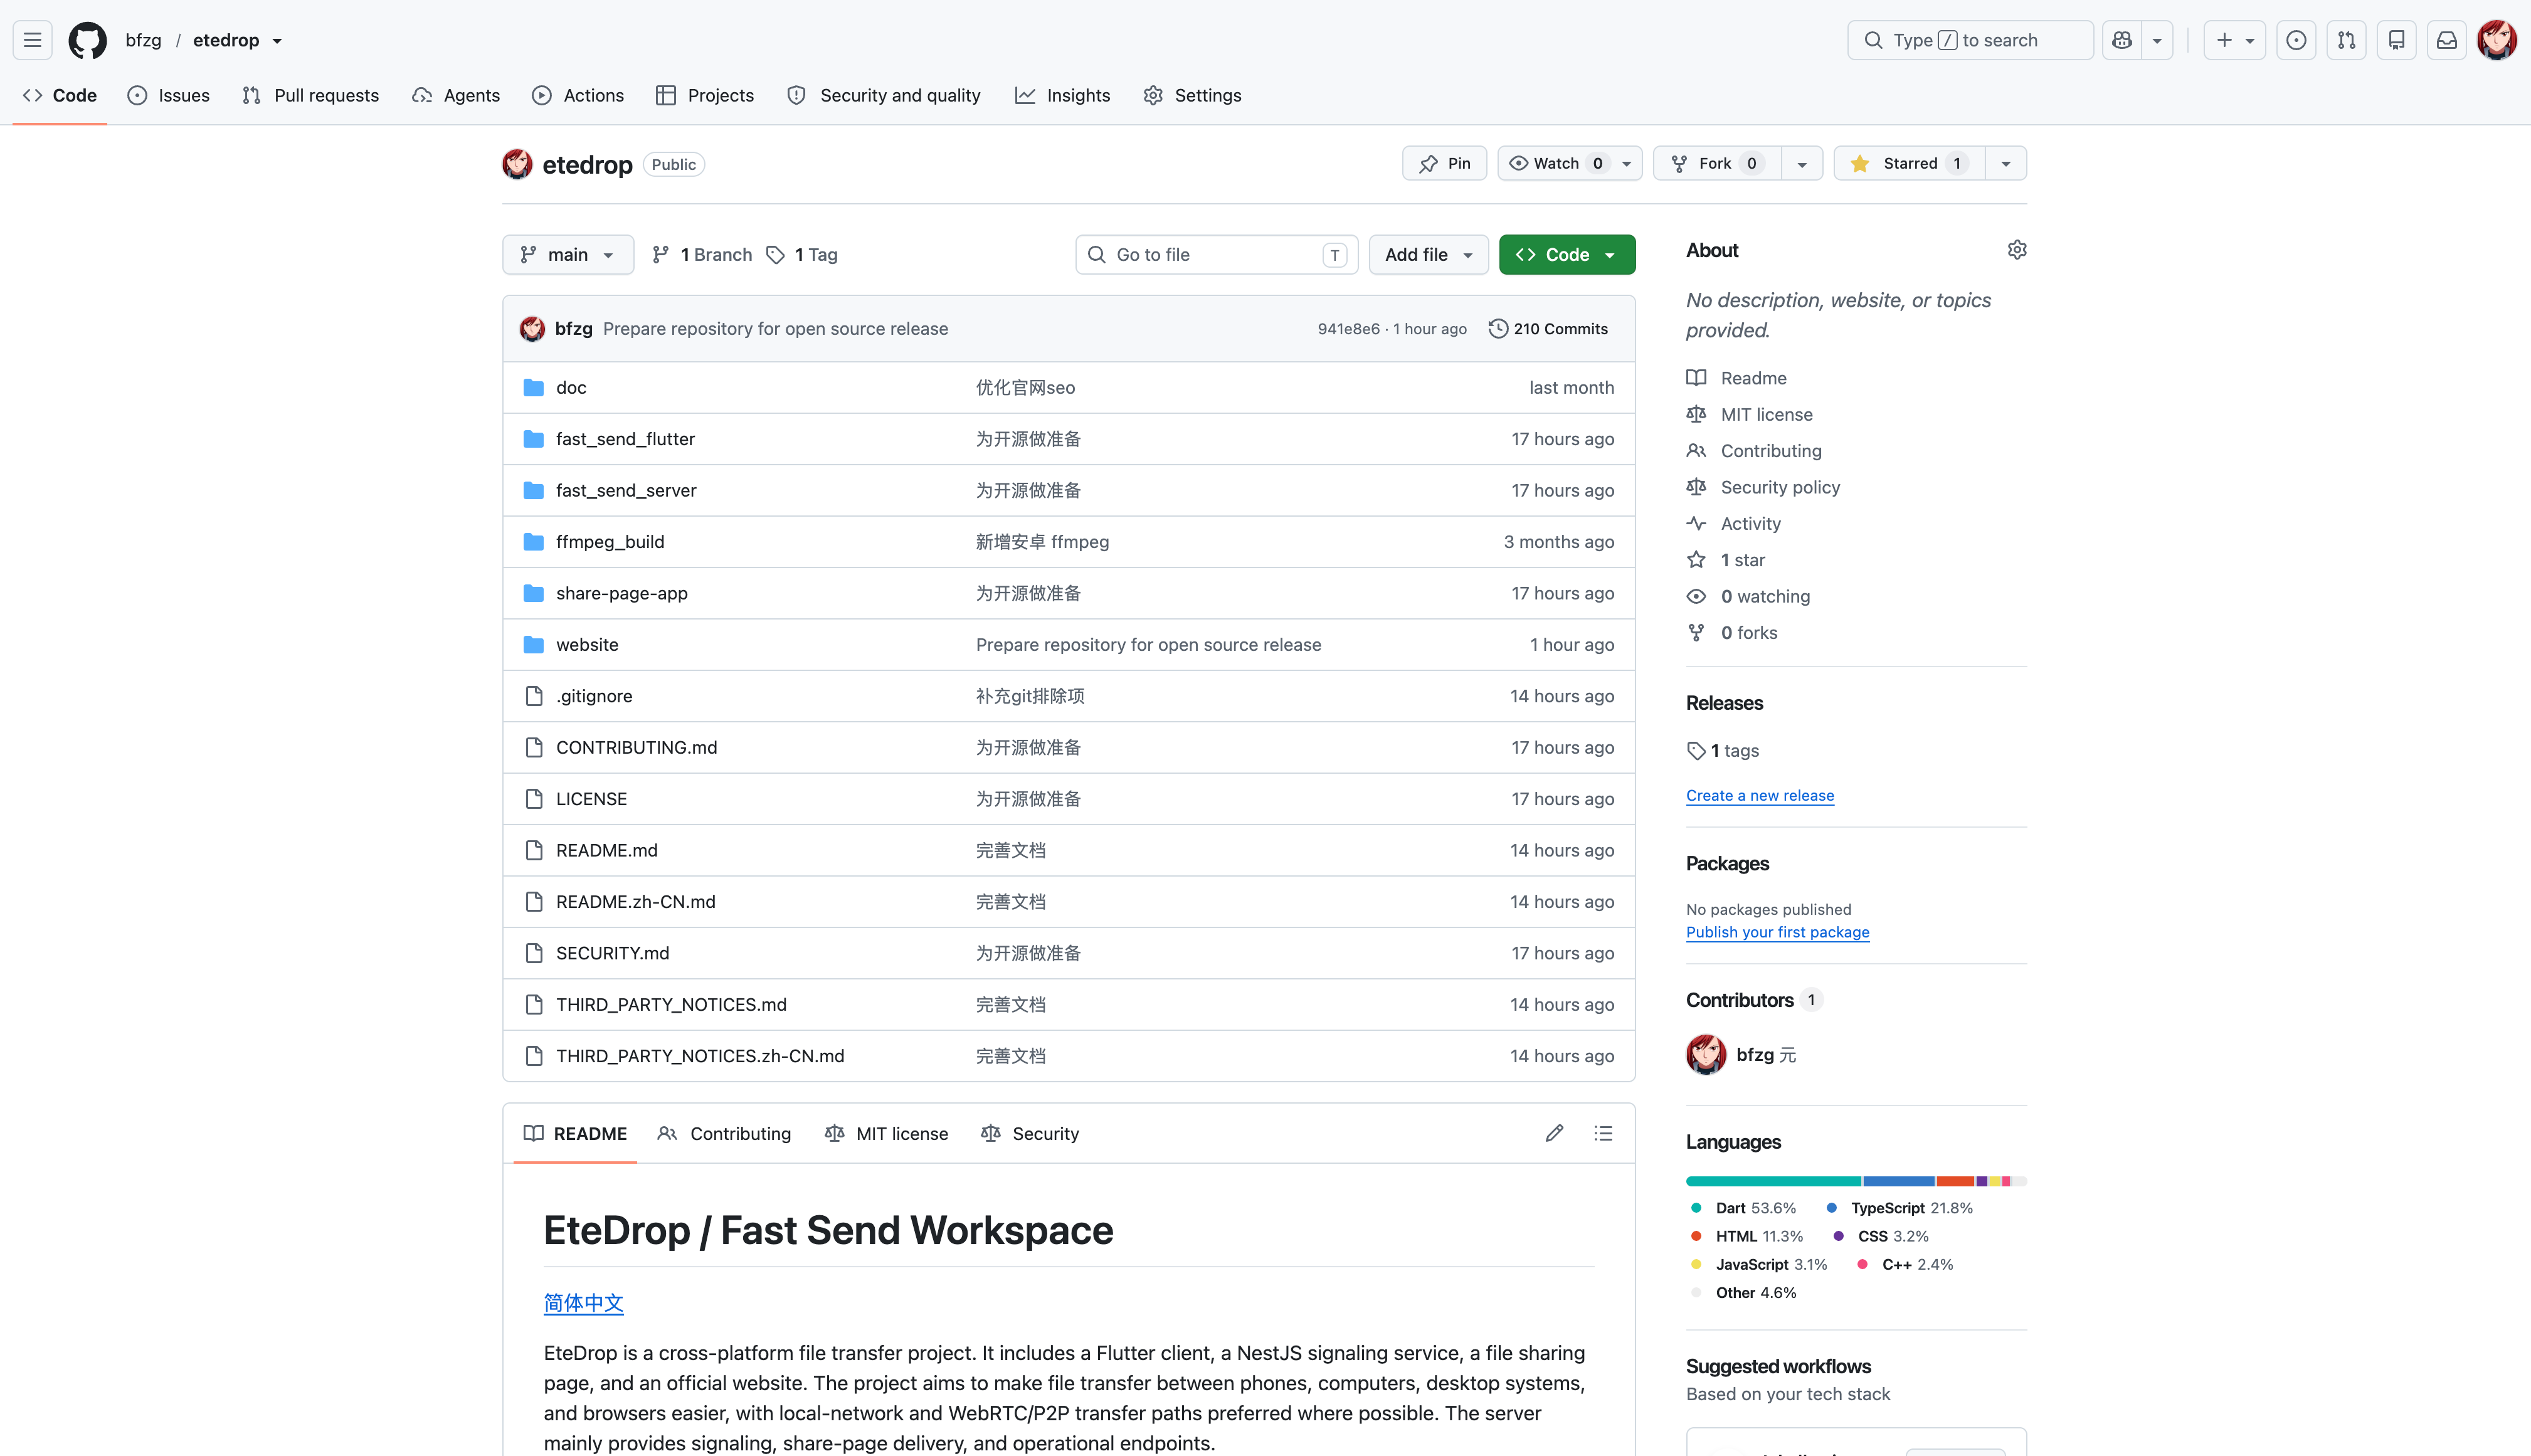Go to the GitHub homepage logo

[87, 40]
